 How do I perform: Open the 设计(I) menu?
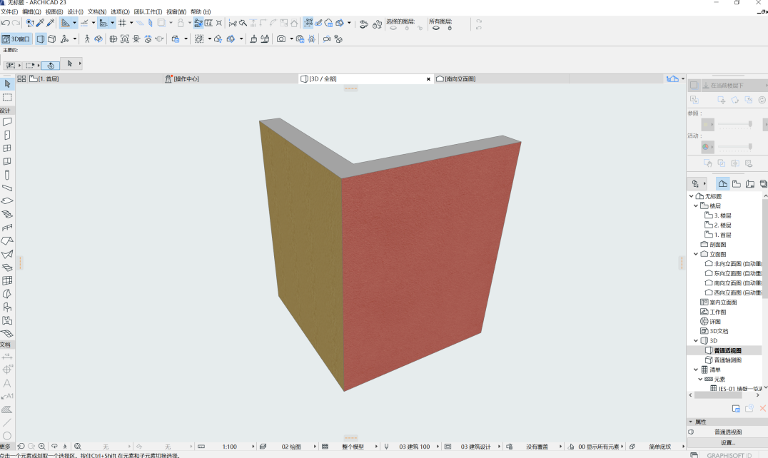click(76, 11)
